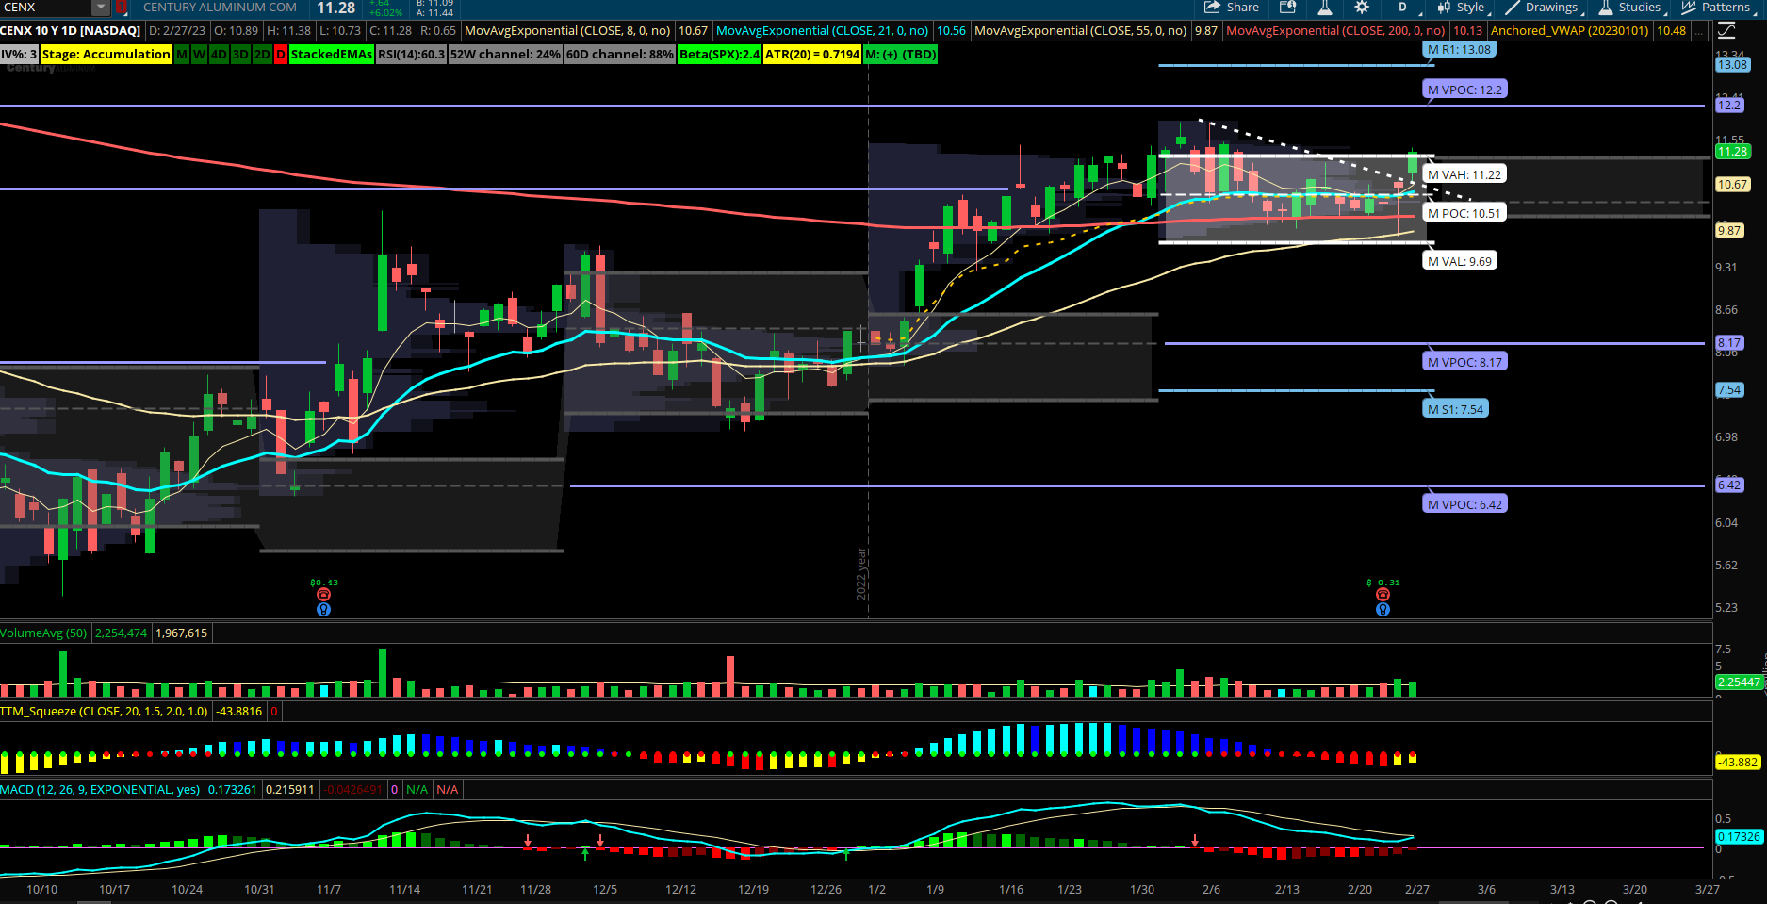This screenshot has height=904, width=1767.
Task: Select the M VPOC: 8.17 price bubble
Action: (1465, 362)
